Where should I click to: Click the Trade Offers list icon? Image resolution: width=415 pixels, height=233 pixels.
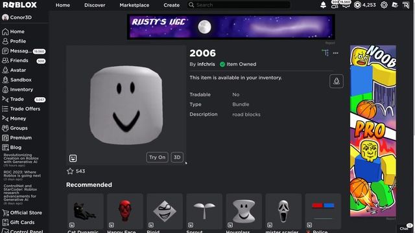5,109
